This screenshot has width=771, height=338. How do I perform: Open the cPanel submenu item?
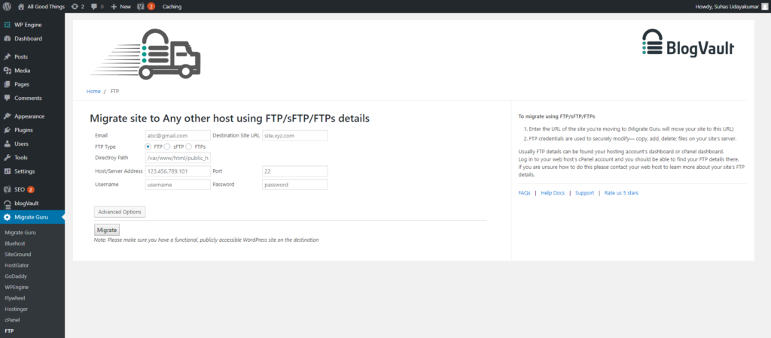12,320
